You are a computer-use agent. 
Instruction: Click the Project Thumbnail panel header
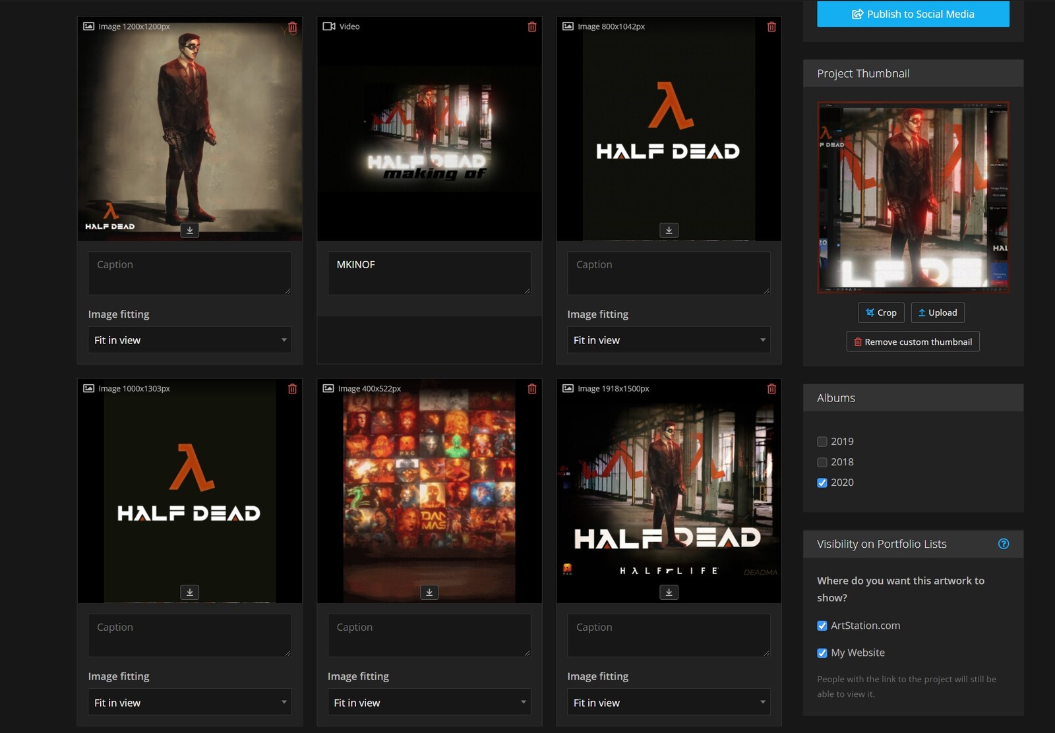coord(913,73)
